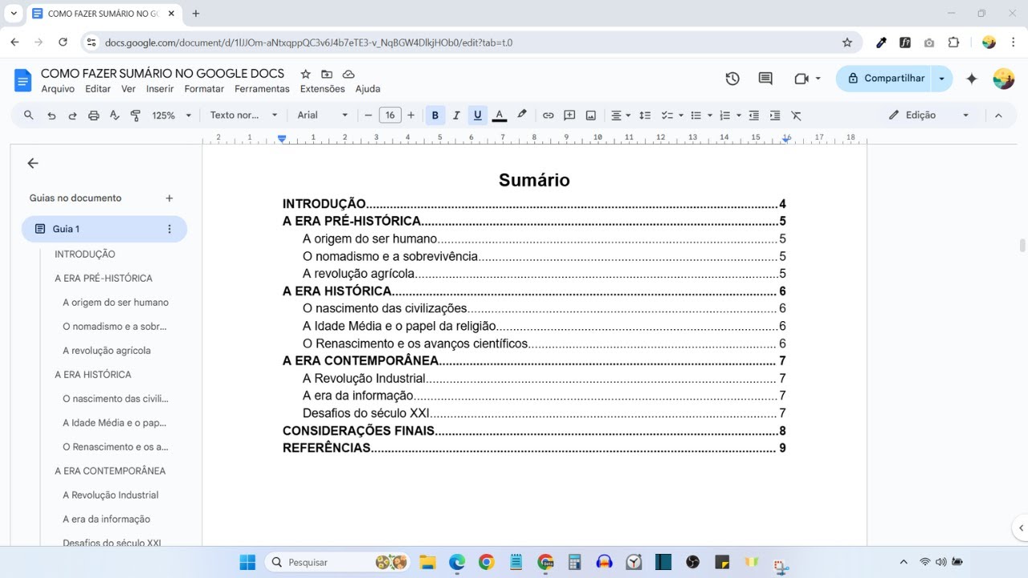Clear text formatting
The height and width of the screenshot is (578, 1028).
[797, 116]
